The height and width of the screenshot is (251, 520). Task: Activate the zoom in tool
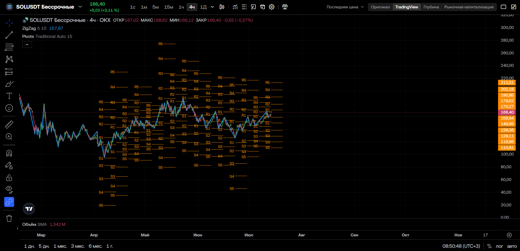coord(9,137)
